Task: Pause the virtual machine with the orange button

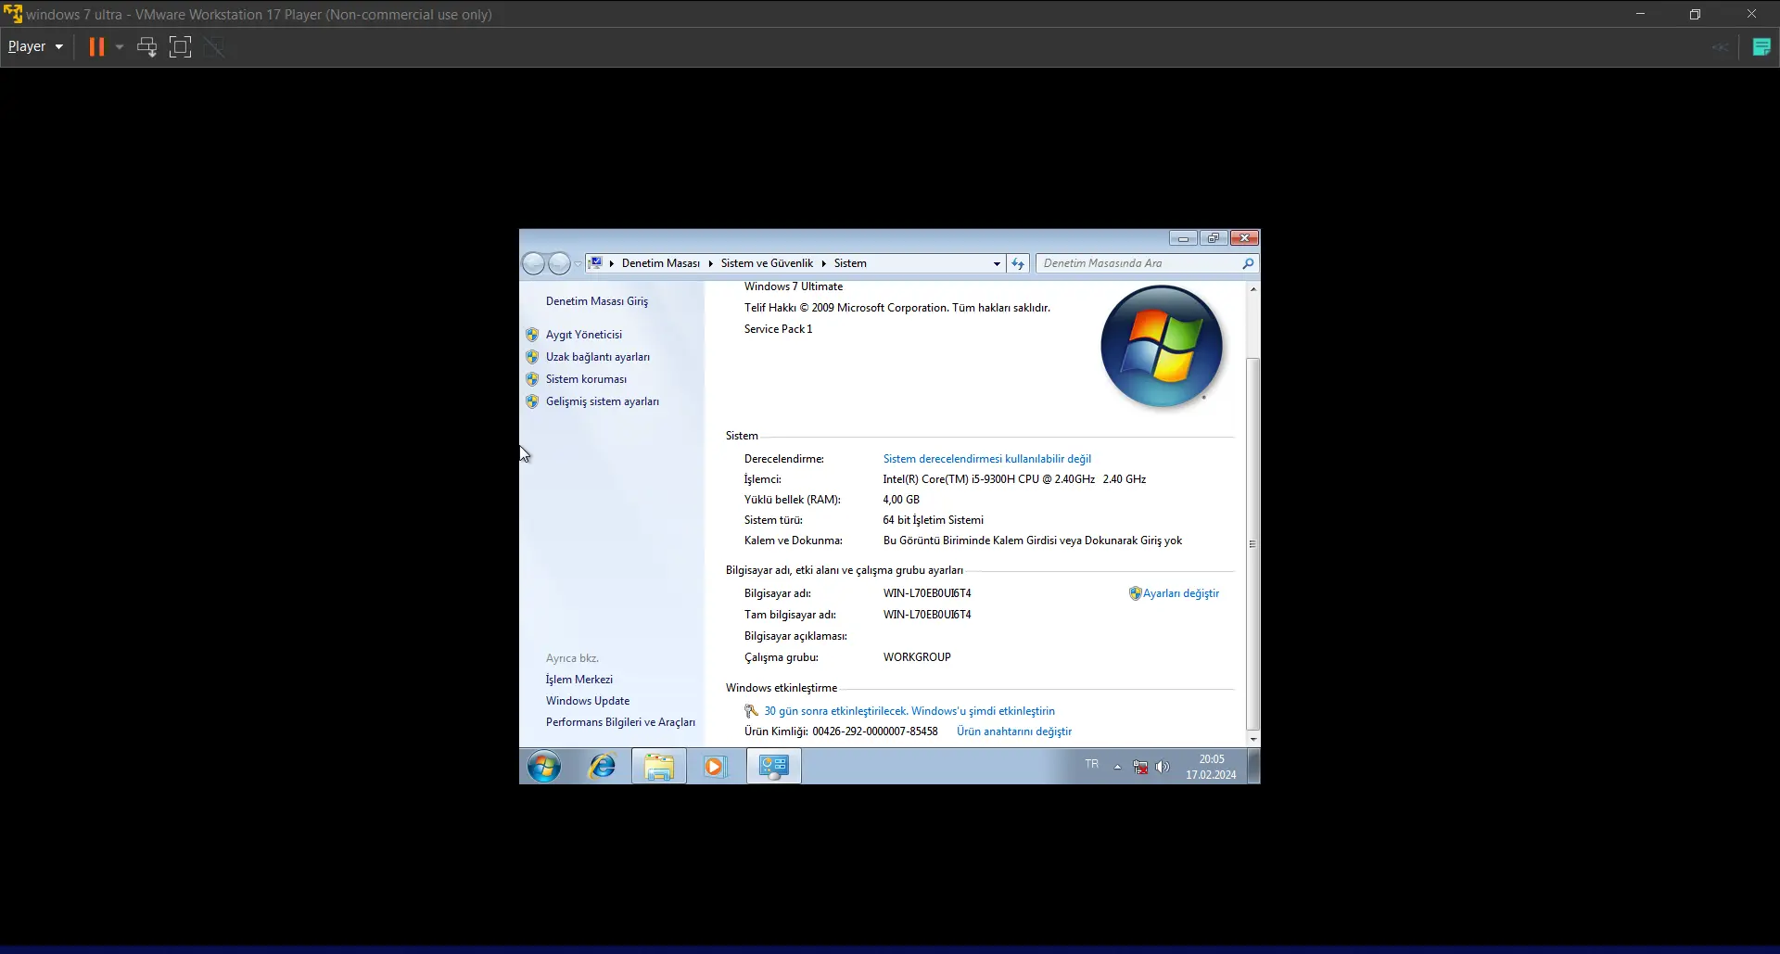Action: click(x=96, y=46)
